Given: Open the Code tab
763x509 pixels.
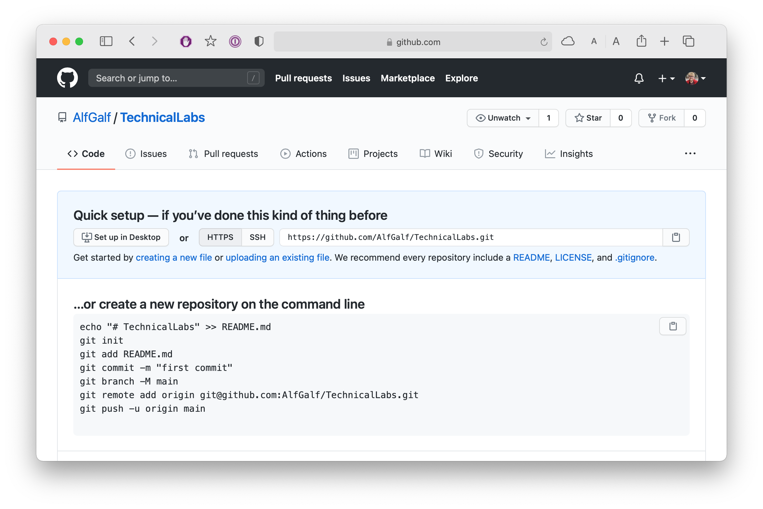Looking at the screenshot, I should click(86, 154).
